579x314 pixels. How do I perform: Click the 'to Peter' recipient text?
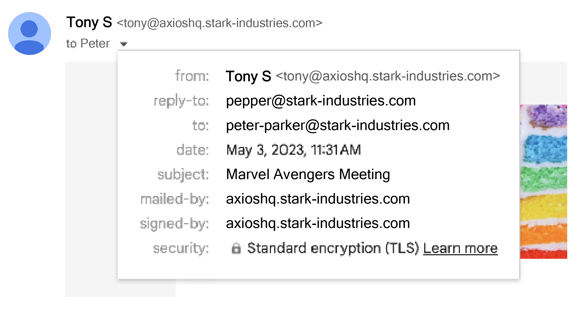(88, 43)
